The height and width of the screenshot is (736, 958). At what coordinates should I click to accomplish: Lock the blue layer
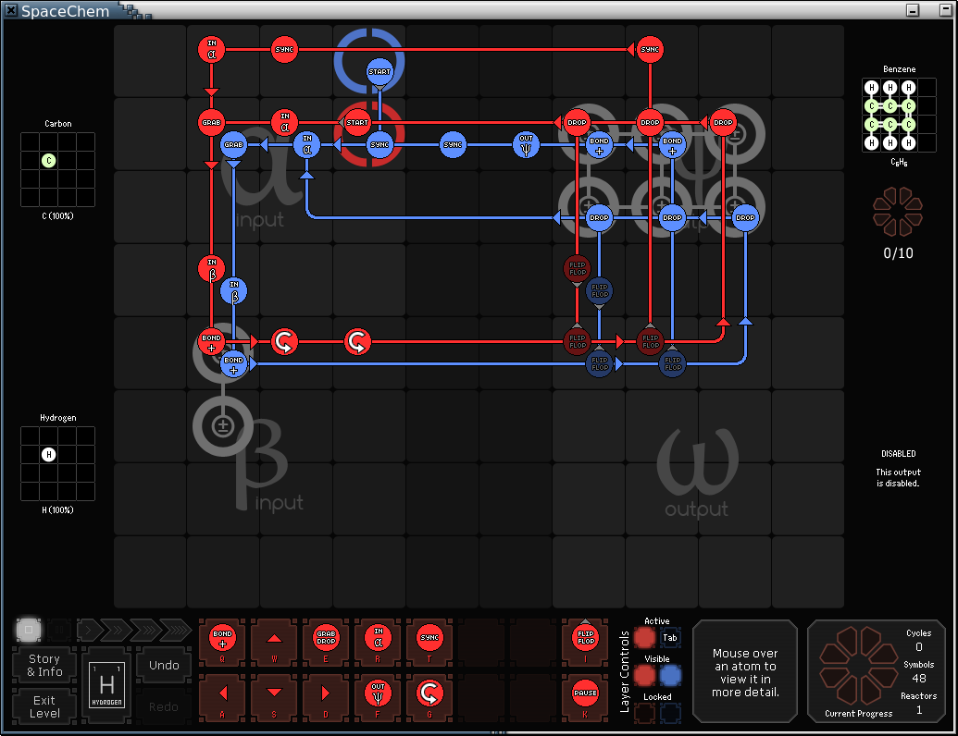(670, 714)
